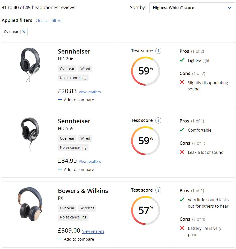Click the Wireless tag on Bowers & Wilkins
The width and height of the screenshot is (236, 249).
point(87,208)
